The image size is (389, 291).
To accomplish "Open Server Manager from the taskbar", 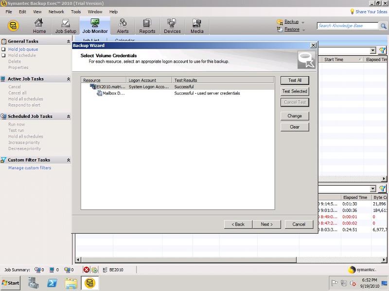I will coord(33,283).
